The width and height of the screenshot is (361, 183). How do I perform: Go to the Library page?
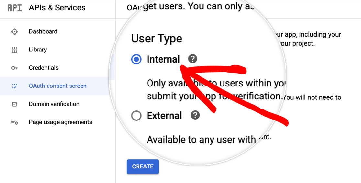pyautogui.click(x=38, y=50)
